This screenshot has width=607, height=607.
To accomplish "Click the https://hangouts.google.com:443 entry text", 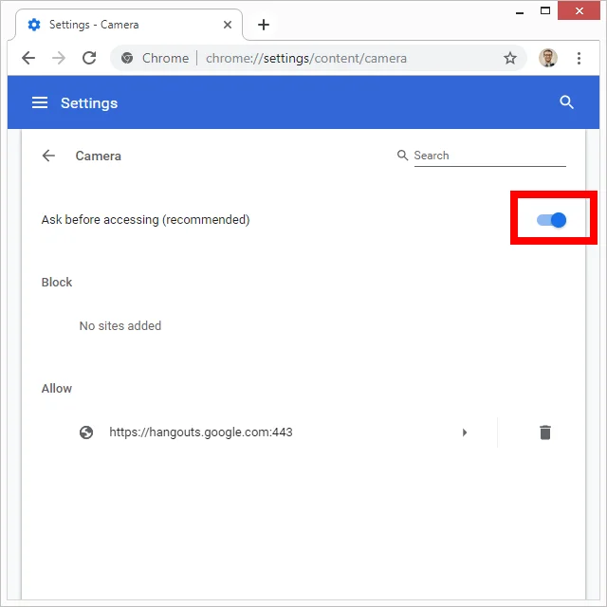I will click(x=200, y=432).
